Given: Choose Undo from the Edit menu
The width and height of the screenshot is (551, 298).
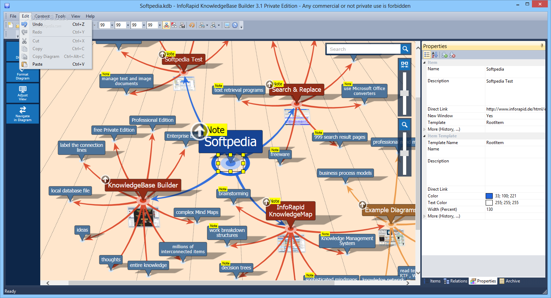Looking at the screenshot, I should point(56,24).
